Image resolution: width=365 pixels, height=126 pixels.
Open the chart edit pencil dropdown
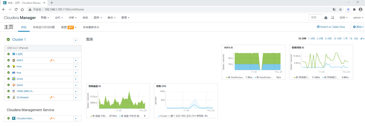coord(362,39)
